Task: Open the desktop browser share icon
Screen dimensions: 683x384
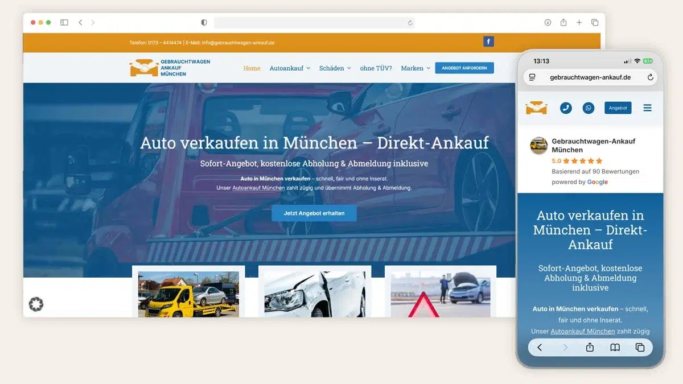Action: tap(563, 22)
